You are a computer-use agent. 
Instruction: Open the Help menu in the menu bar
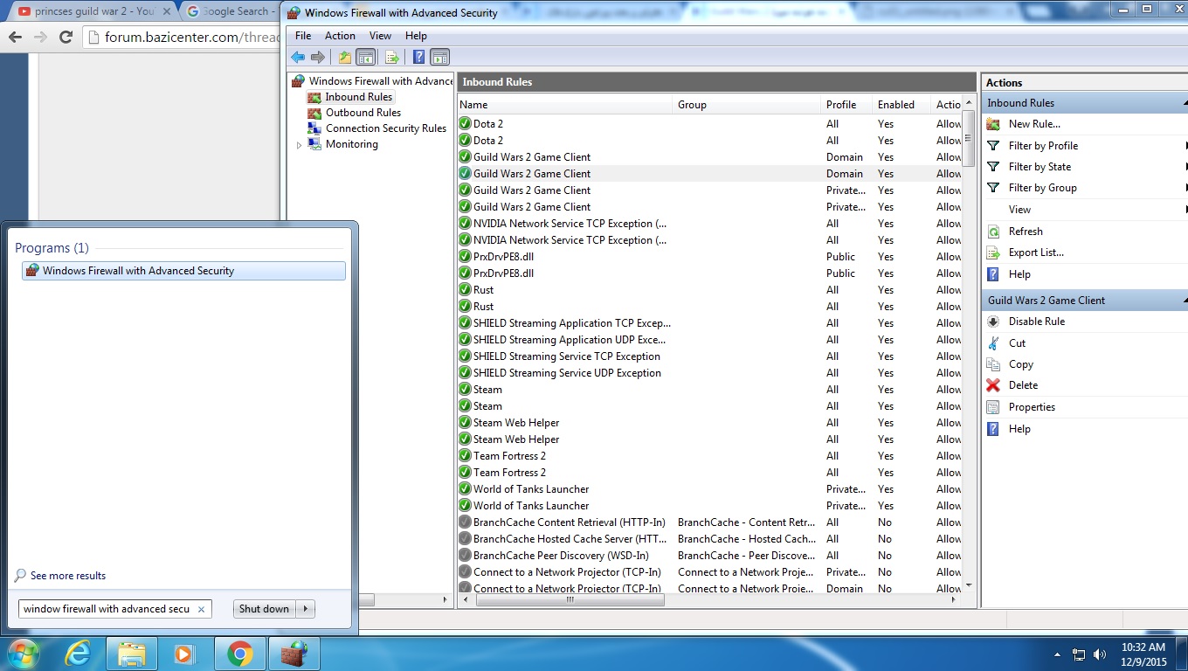[416, 36]
